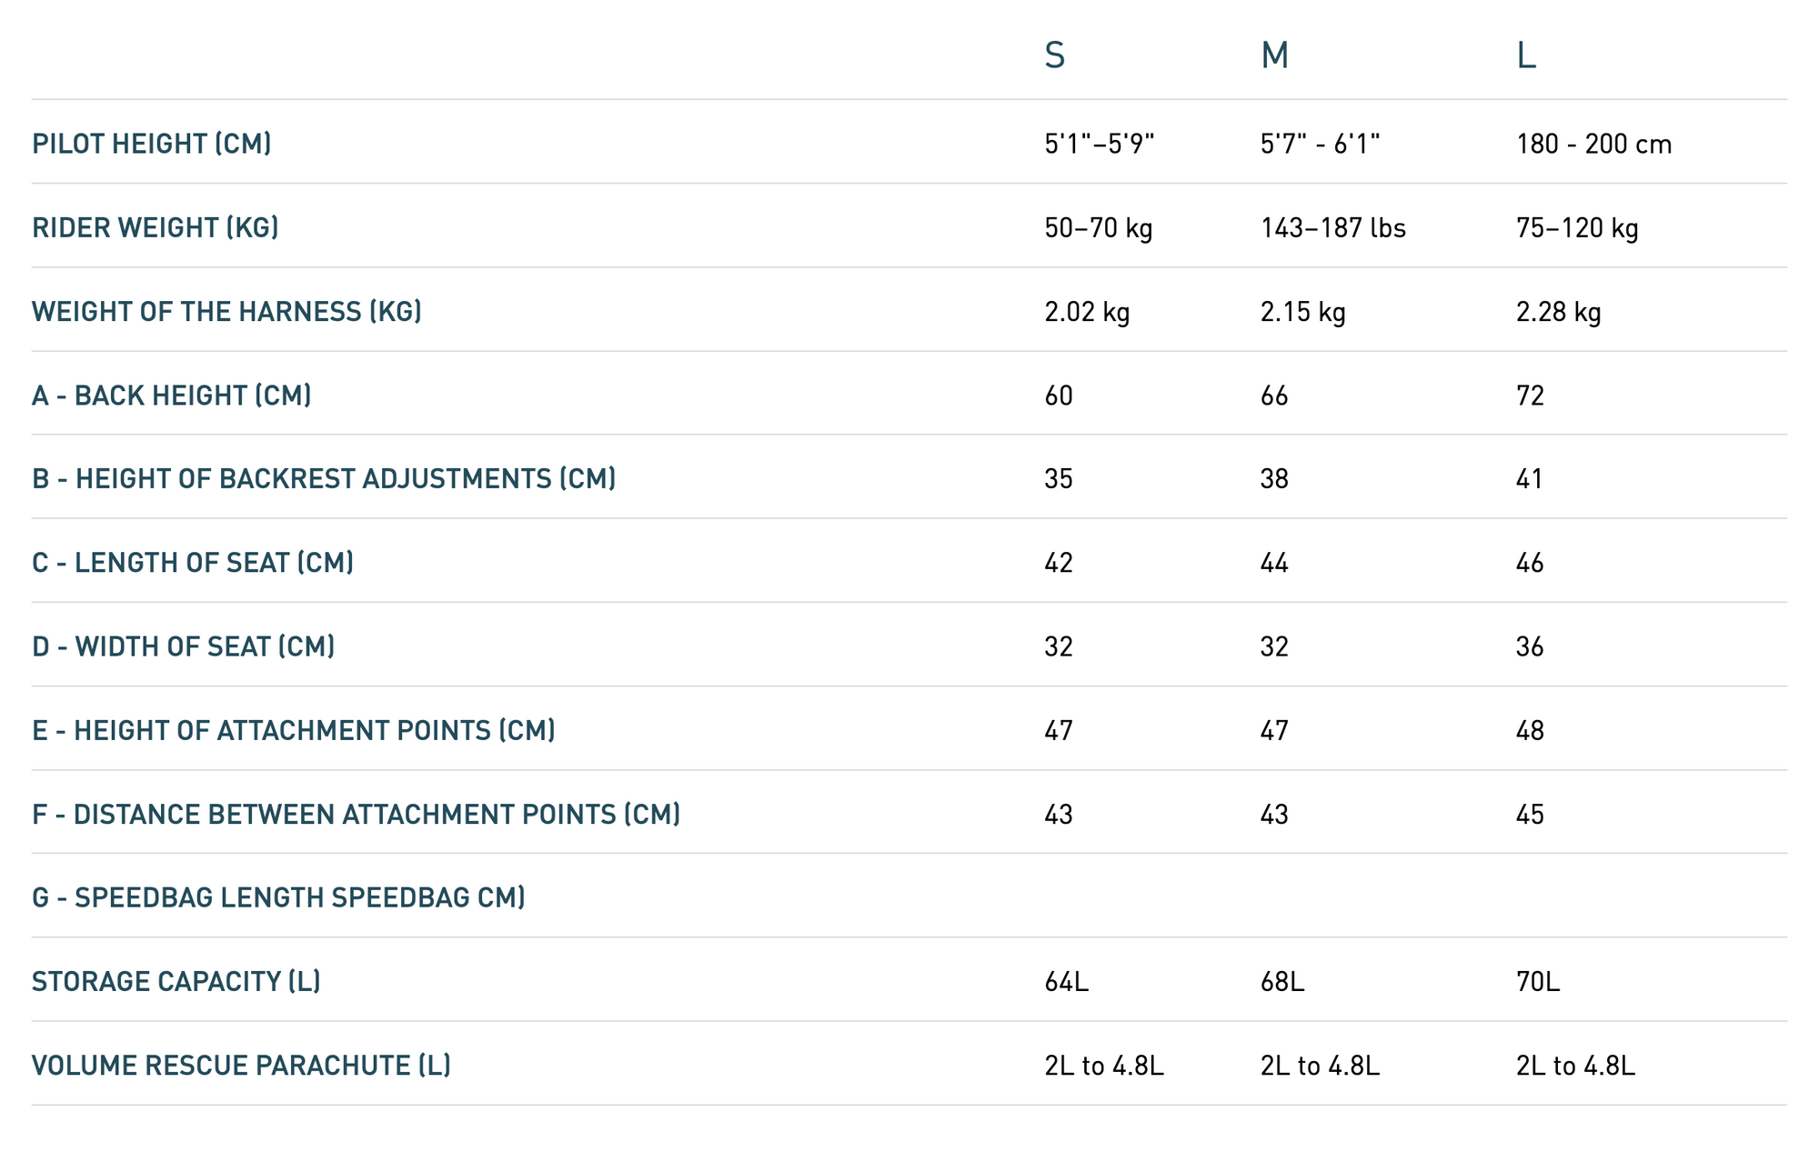Image resolution: width=1819 pixels, height=1172 pixels.
Task: Click the A - Back Height row label
Action: [x=172, y=396]
